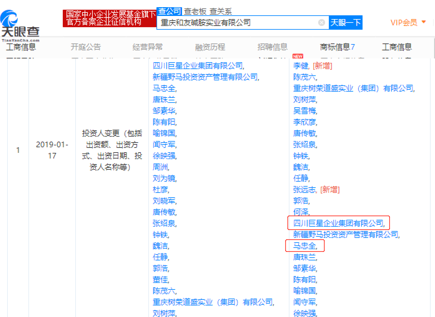Open 马忠全 in the before-change column
The width and height of the screenshot is (435, 317).
pyautogui.click(x=164, y=88)
